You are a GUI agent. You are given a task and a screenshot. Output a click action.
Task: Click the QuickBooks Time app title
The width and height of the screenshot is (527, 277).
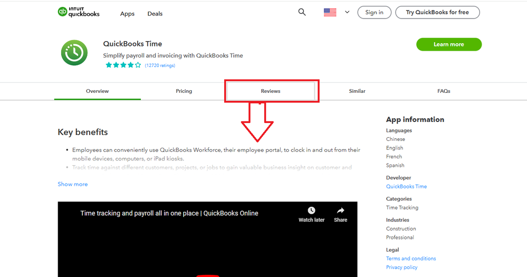point(132,44)
